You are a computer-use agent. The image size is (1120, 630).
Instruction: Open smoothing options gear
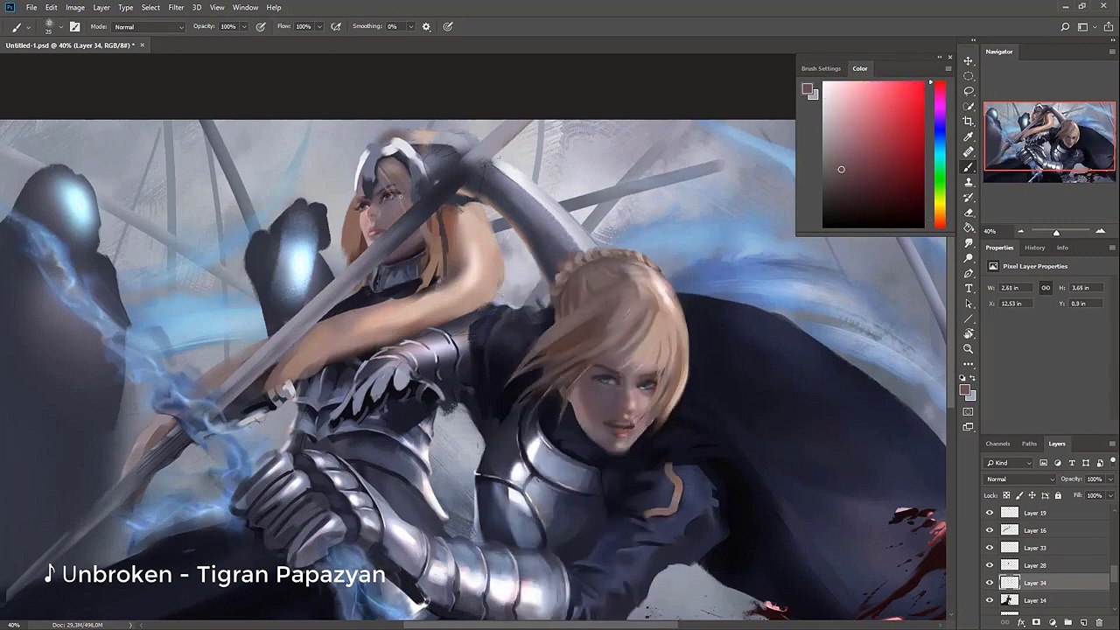426,26
